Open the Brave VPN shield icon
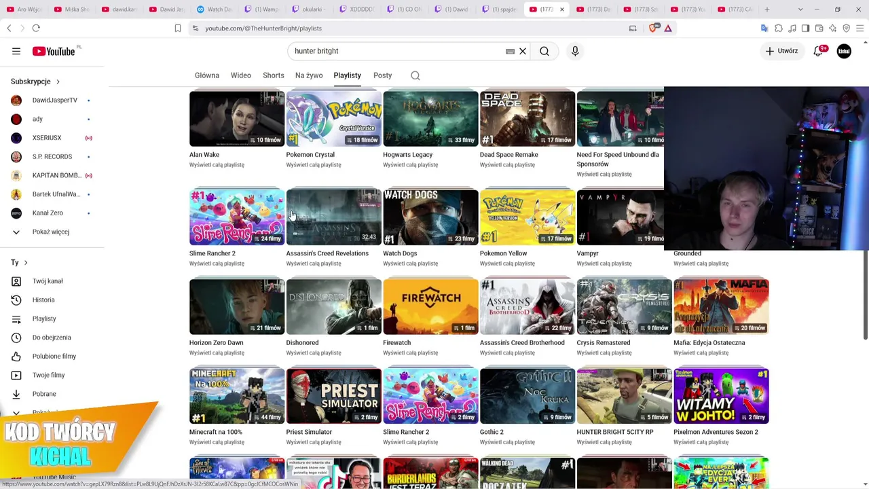Screen dimensions: 869x489 tap(847, 29)
